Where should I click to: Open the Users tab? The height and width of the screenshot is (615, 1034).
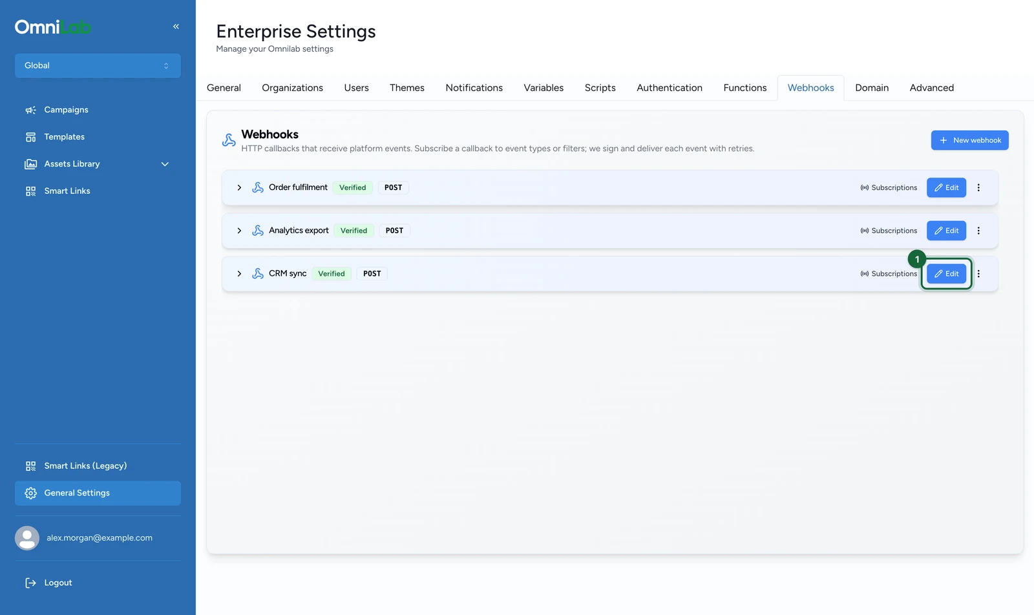click(356, 88)
